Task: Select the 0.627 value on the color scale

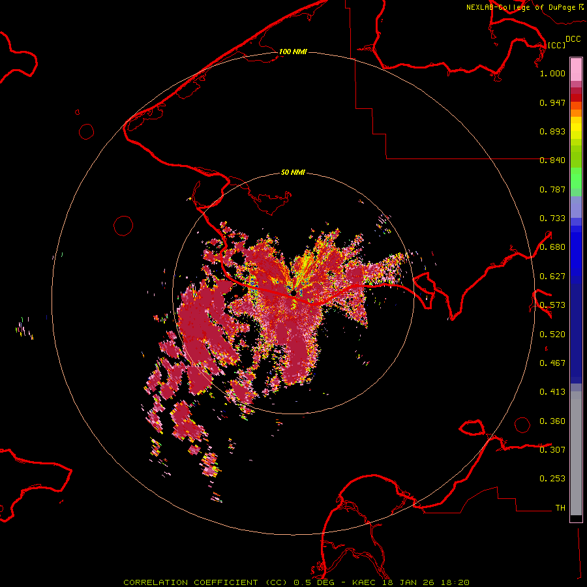Action: [552, 277]
